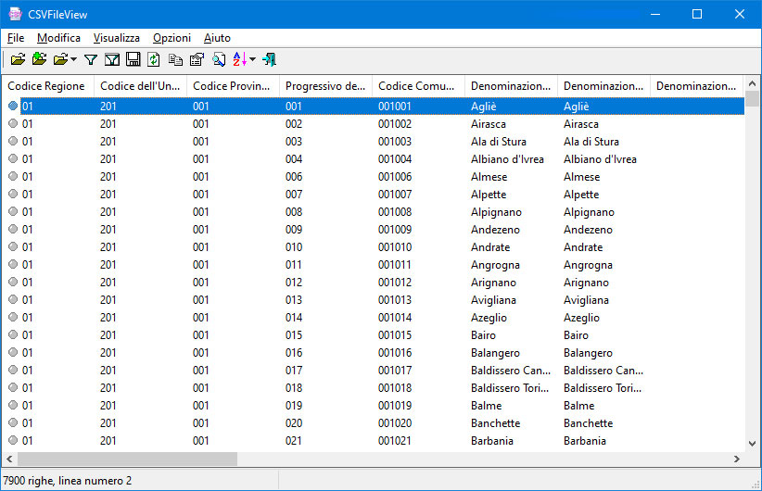Click the funnel display filter icon

point(91,59)
